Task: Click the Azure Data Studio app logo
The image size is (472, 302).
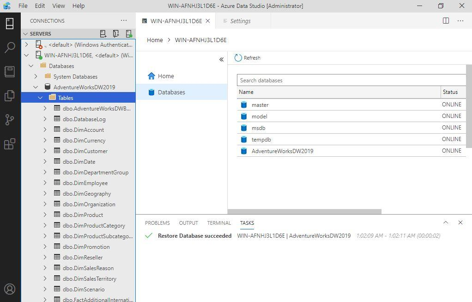Action: [7, 6]
